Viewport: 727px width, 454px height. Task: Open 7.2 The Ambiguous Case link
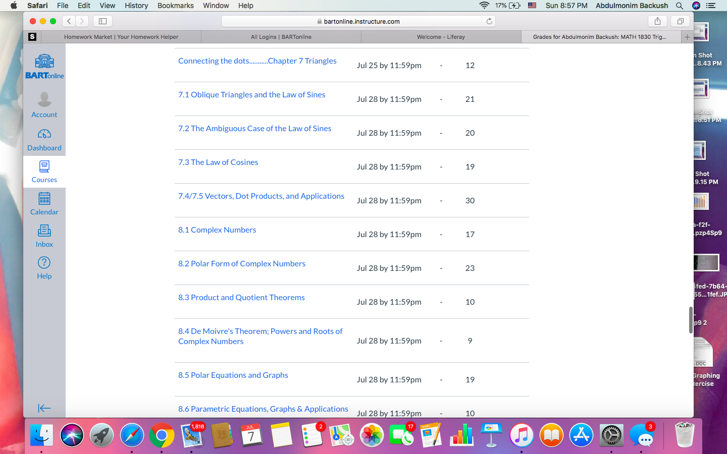click(255, 128)
